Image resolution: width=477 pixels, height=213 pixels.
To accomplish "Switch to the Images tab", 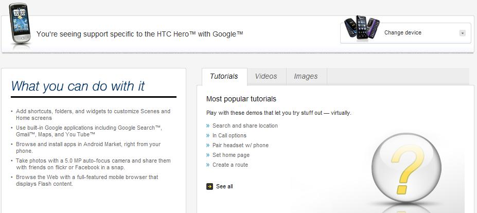I will tap(306, 76).
